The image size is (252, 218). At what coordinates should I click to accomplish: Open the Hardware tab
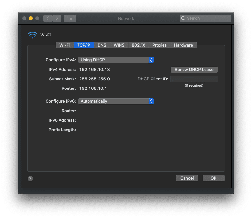[x=184, y=45]
